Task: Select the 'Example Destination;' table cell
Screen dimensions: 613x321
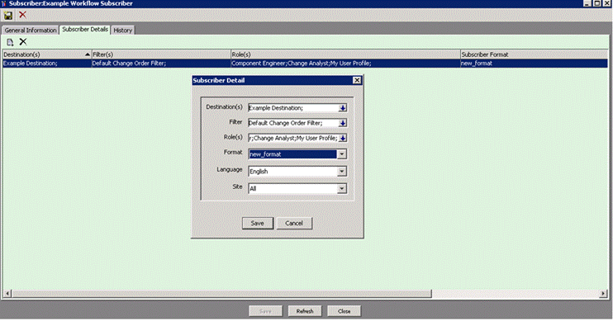Action: [x=47, y=64]
